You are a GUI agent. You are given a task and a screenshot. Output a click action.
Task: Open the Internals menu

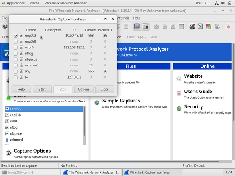click(123, 18)
